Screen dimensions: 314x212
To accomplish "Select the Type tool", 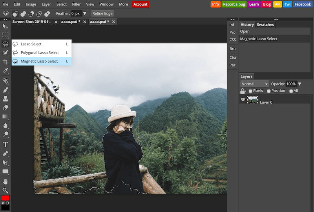I will coord(5,145).
